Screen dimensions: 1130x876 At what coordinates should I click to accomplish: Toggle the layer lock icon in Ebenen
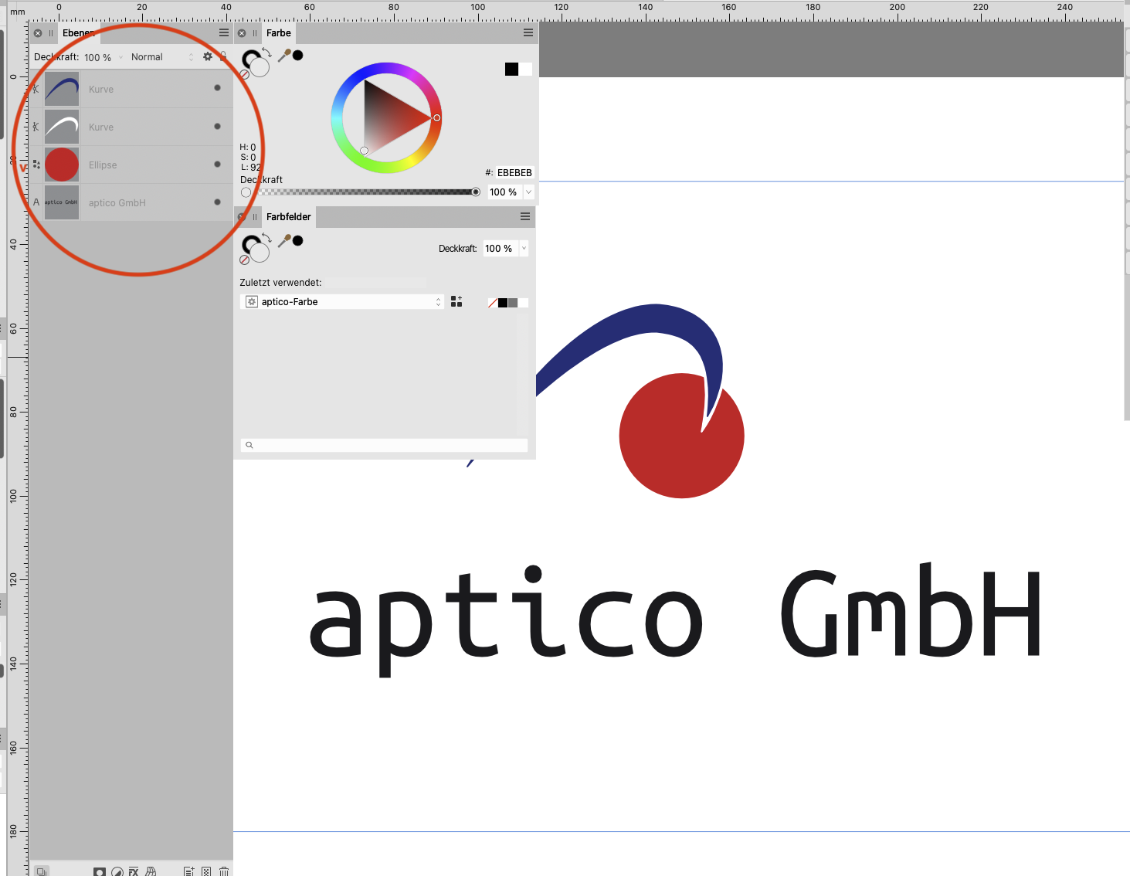tap(223, 56)
